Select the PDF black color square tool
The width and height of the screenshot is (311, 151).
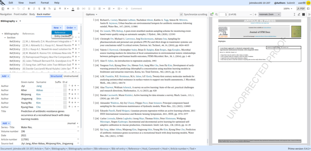[304, 14]
